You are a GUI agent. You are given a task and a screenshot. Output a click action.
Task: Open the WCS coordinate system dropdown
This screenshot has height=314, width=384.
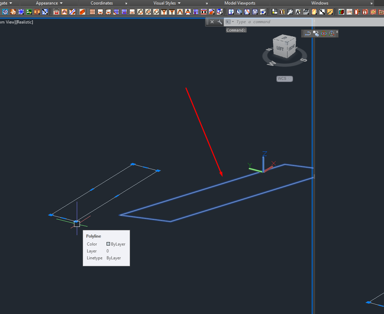pos(285,78)
